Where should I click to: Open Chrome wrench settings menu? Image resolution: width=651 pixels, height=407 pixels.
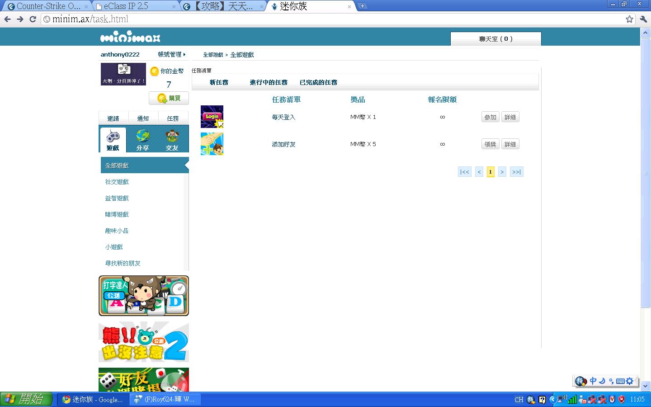643,19
